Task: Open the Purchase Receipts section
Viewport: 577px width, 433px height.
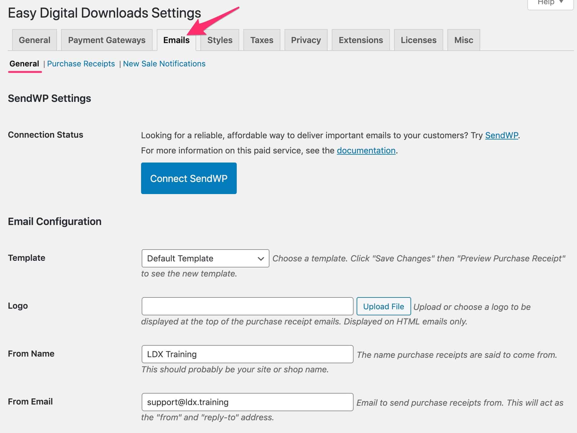Action: [x=81, y=64]
